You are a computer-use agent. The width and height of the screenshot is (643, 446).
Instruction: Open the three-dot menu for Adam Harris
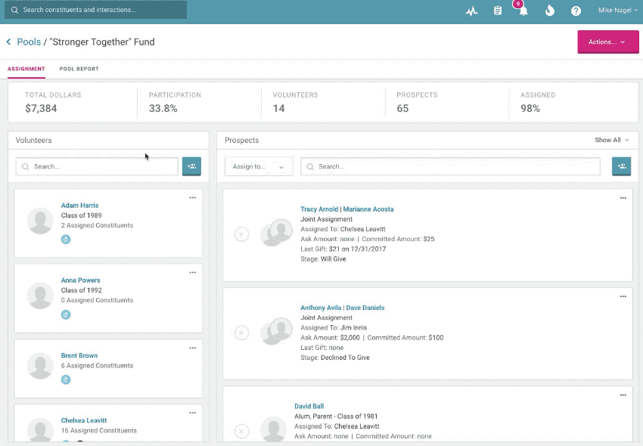click(x=193, y=198)
